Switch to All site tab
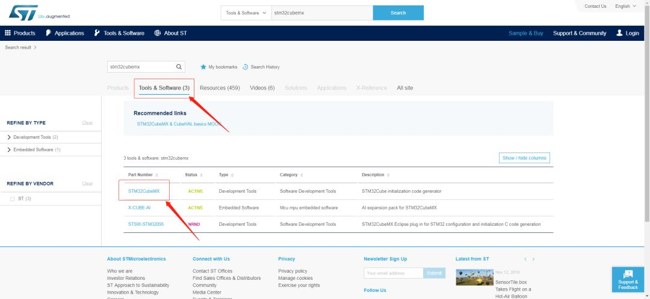The image size is (650, 299). (405, 88)
